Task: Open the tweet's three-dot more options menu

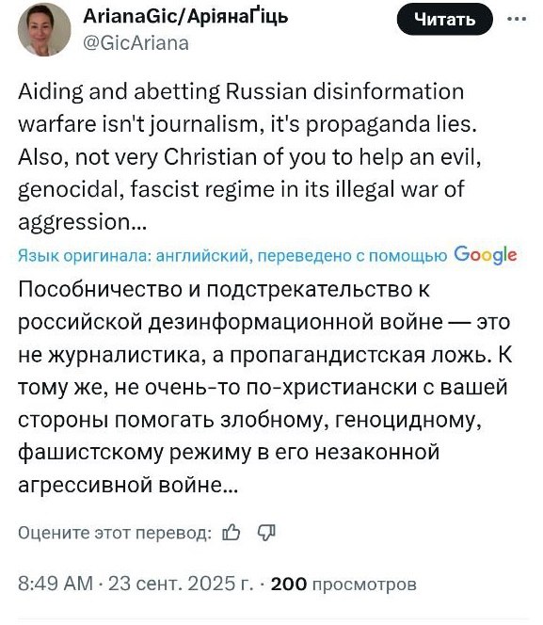Action: [x=517, y=18]
